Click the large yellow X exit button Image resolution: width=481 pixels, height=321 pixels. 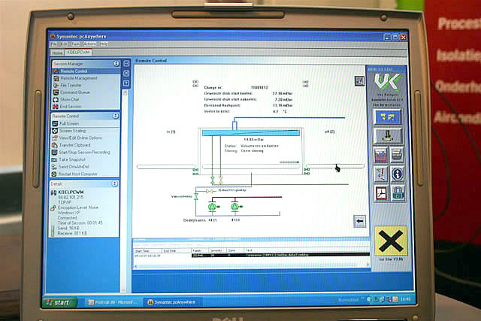click(390, 241)
